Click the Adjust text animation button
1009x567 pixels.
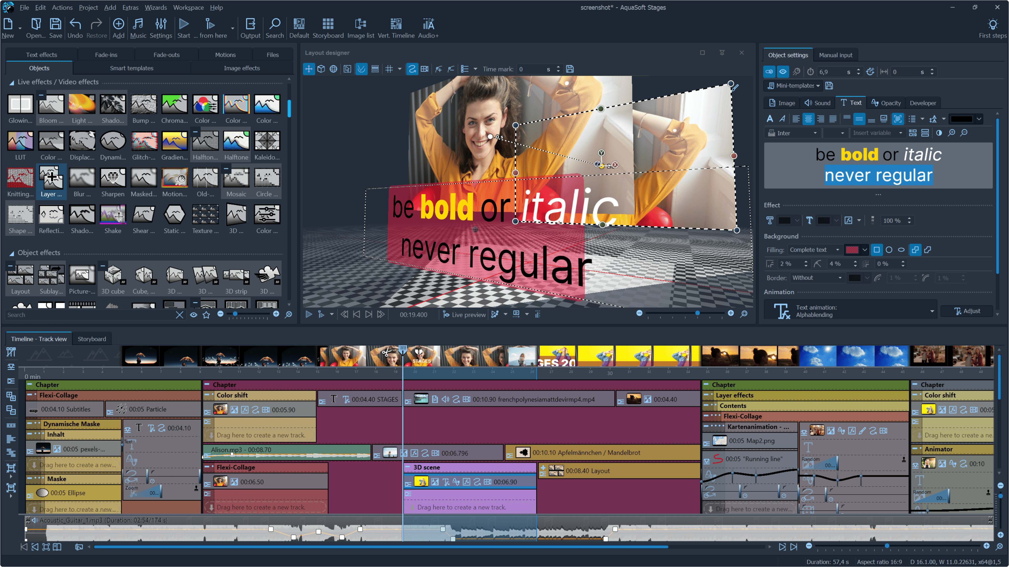coord(967,311)
